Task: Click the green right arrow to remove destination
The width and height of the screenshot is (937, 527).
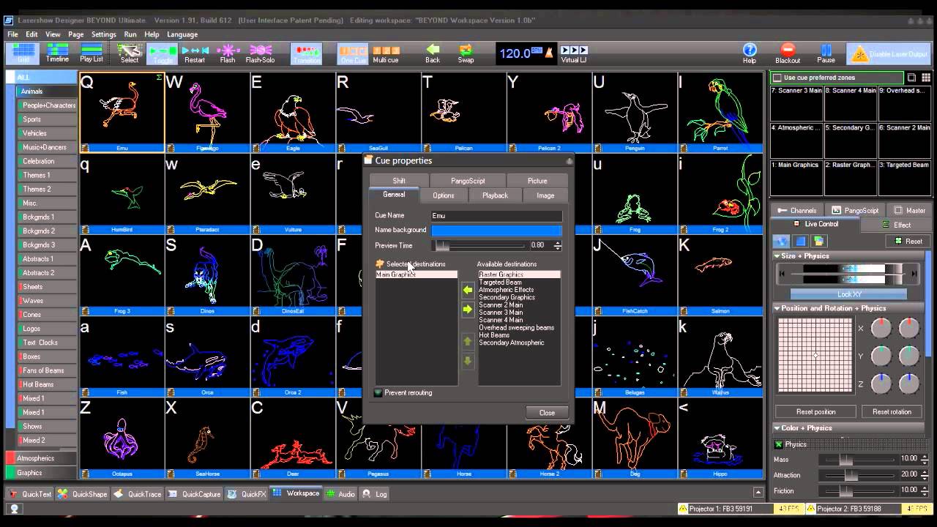Action: coord(468,310)
